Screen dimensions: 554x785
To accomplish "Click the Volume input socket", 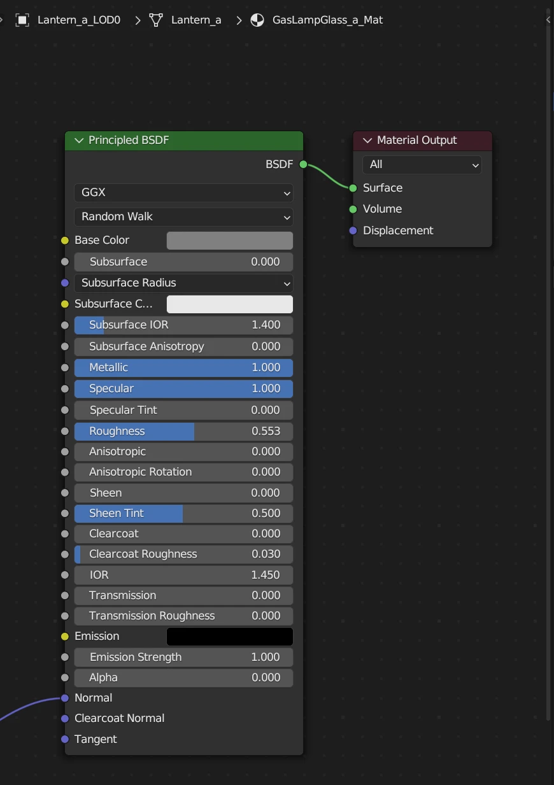I will tap(353, 209).
